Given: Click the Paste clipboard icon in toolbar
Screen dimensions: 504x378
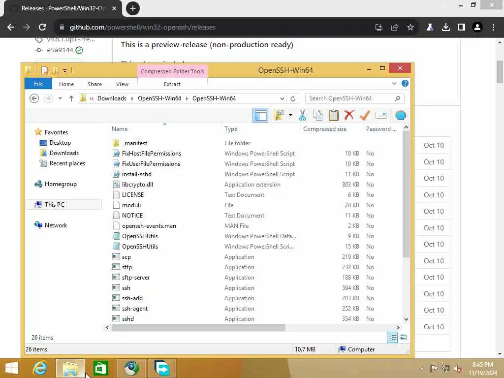Looking at the screenshot, I should point(333,115).
